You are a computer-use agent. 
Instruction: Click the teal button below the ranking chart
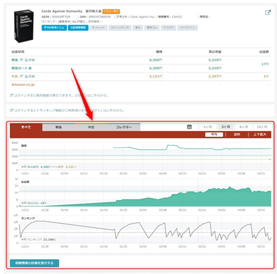(35, 263)
